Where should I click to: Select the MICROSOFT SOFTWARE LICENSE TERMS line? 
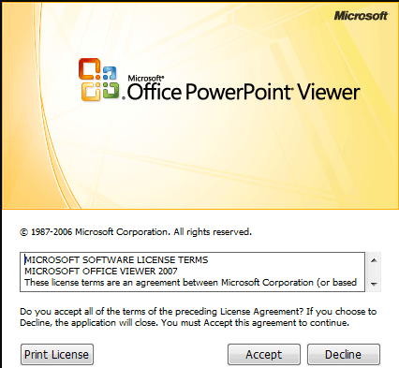116,259
